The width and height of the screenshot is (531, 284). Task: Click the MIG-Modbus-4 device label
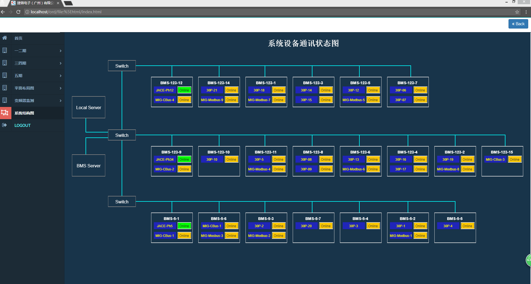pyautogui.click(x=259, y=169)
